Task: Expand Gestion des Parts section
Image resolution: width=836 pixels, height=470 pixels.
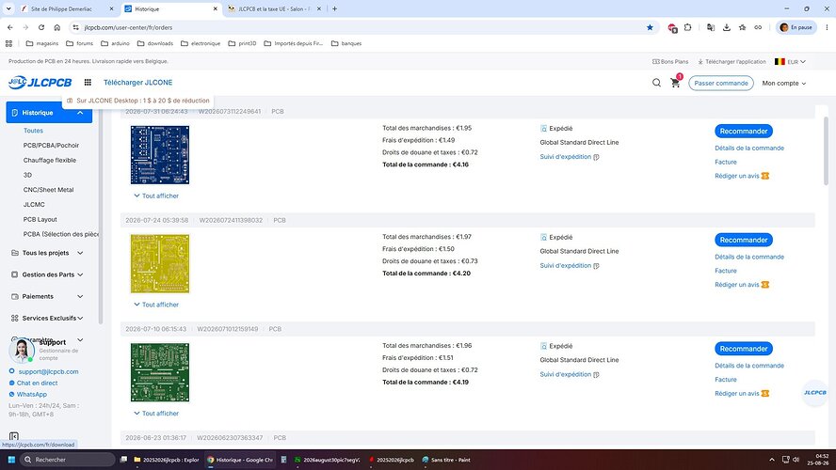Action: click(80, 274)
